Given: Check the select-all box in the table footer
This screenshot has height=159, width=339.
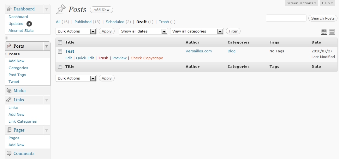Looking at the screenshot, I should (x=60, y=67).
